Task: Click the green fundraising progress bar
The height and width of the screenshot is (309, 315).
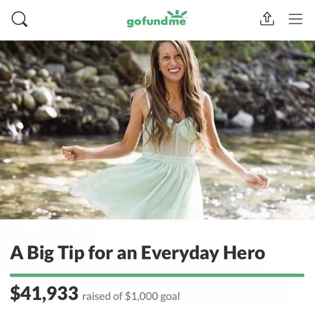Action: (157, 275)
